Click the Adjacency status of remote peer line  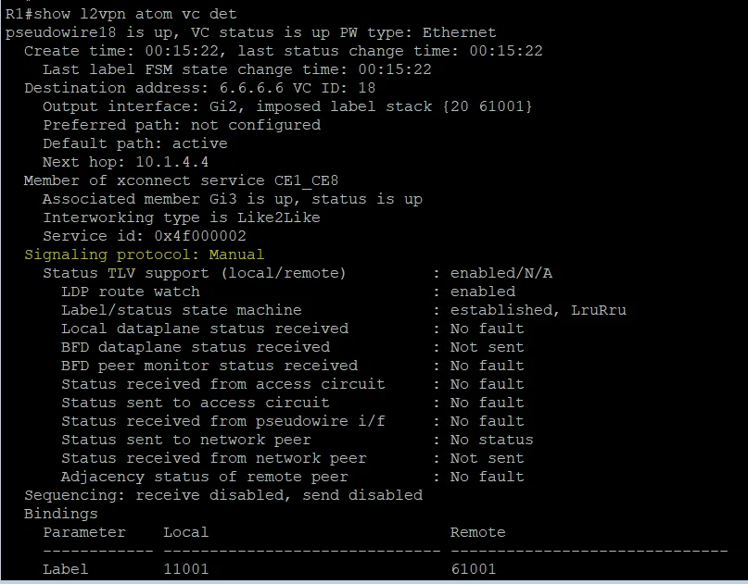(x=292, y=477)
